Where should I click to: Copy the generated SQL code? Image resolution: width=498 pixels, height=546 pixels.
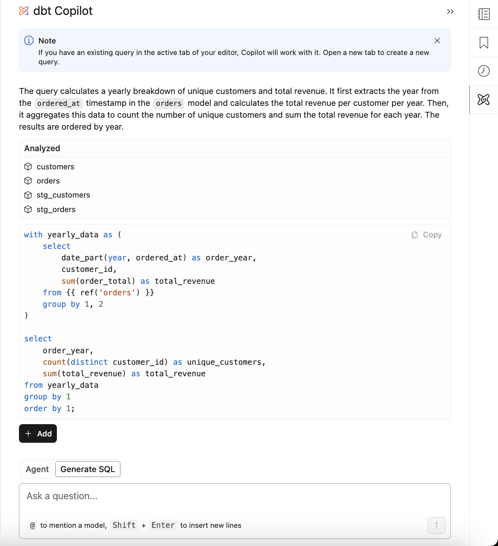pos(427,235)
